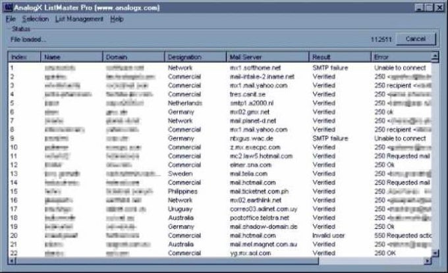Click horizontal scrollbar right arrow

tap(428, 261)
